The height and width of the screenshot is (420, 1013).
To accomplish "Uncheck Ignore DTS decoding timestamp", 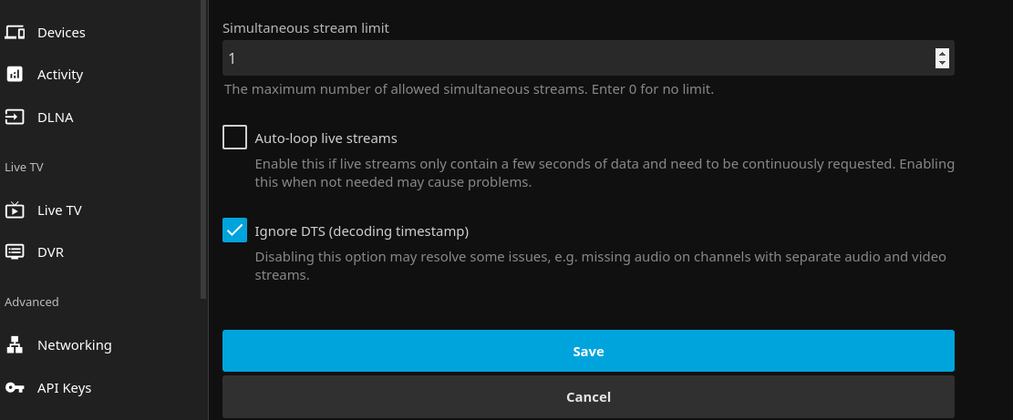I will pyautogui.click(x=235, y=230).
